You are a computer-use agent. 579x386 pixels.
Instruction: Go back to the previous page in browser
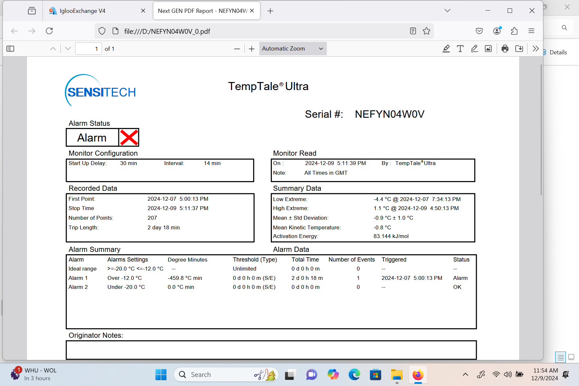tap(14, 31)
